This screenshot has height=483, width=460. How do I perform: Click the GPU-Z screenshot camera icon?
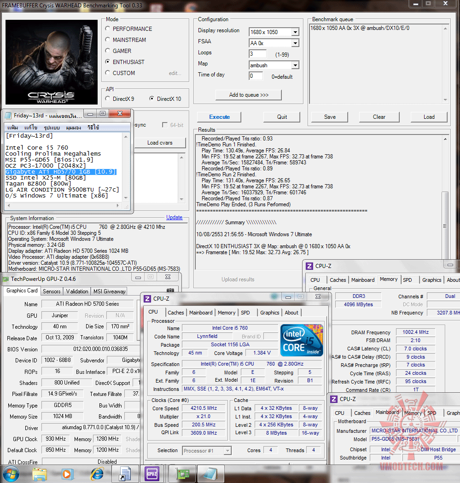tap(170, 291)
